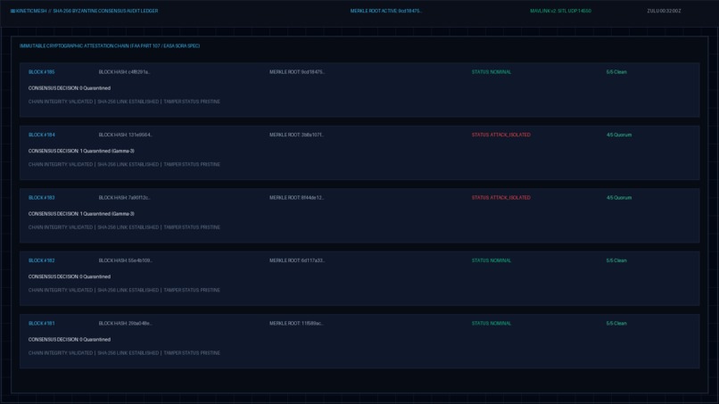Click the 5/5 Clean value for BLOCK #182

point(616,260)
